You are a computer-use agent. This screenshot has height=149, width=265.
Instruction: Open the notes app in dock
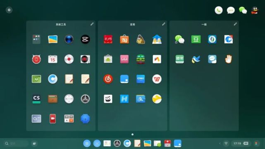(x=137, y=144)
